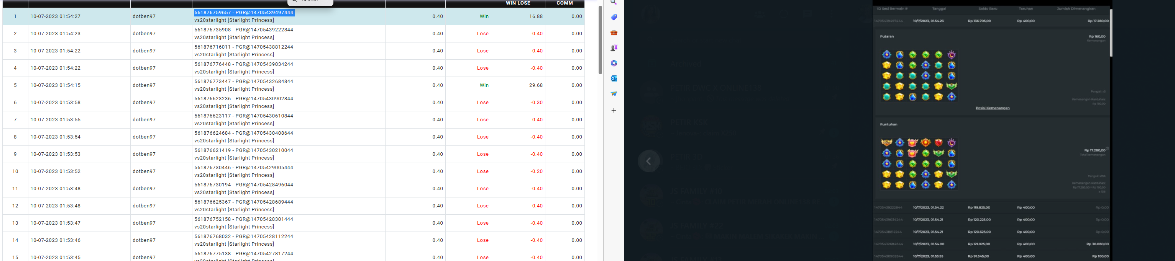This screenshot has height=261, width=1175.
Task: Click the scrollbar thumb of the bet table
Action: pyautogui.click(x=600, y=40)
